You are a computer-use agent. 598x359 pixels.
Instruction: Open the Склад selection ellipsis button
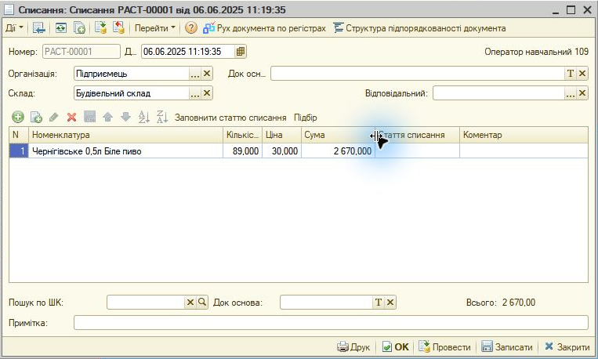(195, 93)
